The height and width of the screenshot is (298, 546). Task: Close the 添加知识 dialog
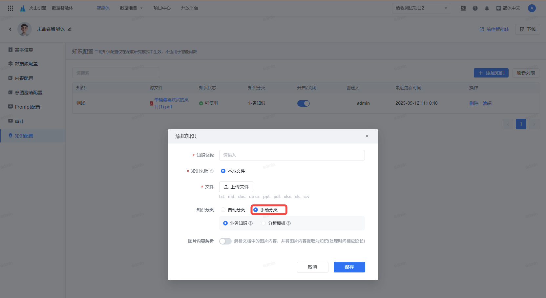click(367, 136)
